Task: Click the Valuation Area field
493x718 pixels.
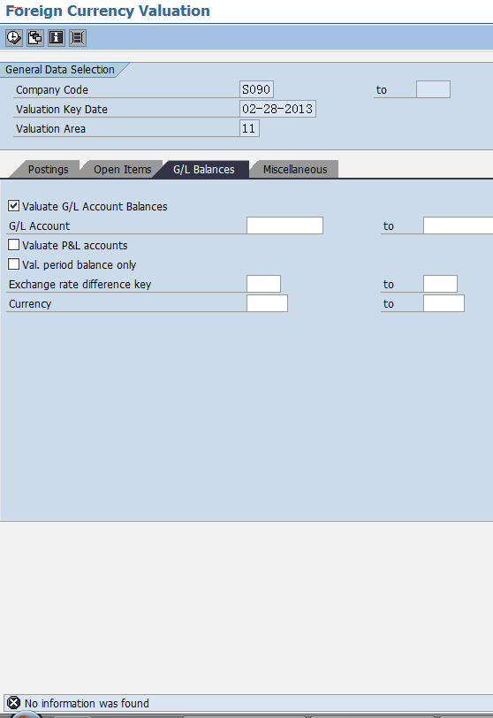Action: [x=249, y=128]
